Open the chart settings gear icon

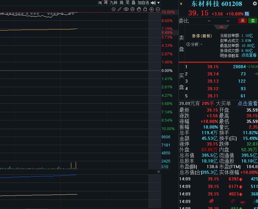click(114, 9)
